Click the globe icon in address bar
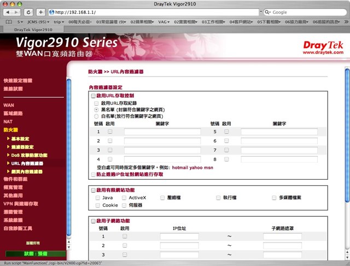The width and height of the screenshot is (350, 266). 51,12
